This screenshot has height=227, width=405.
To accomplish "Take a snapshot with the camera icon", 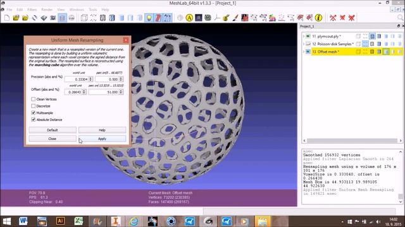I will (x=53, y=18).
